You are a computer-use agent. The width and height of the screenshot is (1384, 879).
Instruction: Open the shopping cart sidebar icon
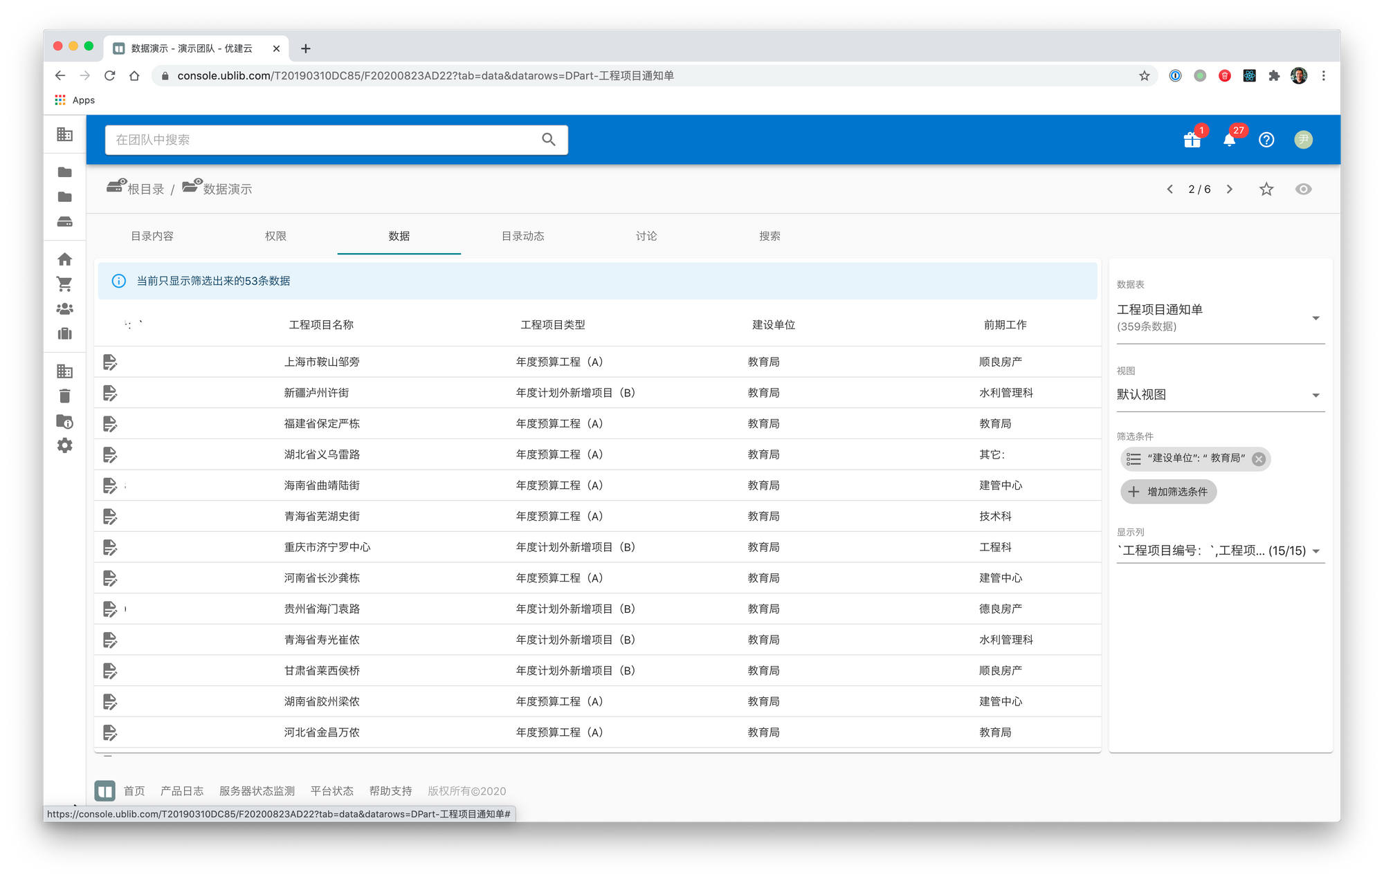64,284
